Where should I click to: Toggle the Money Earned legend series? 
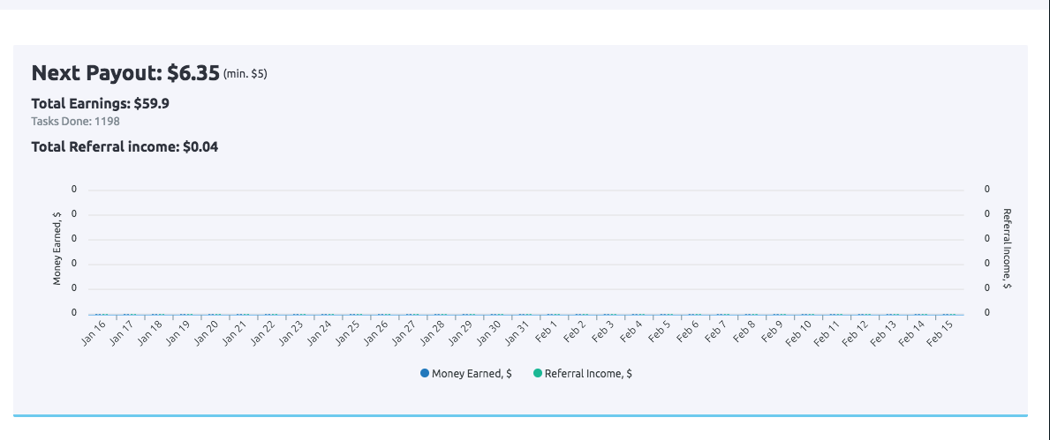(472, 374)
